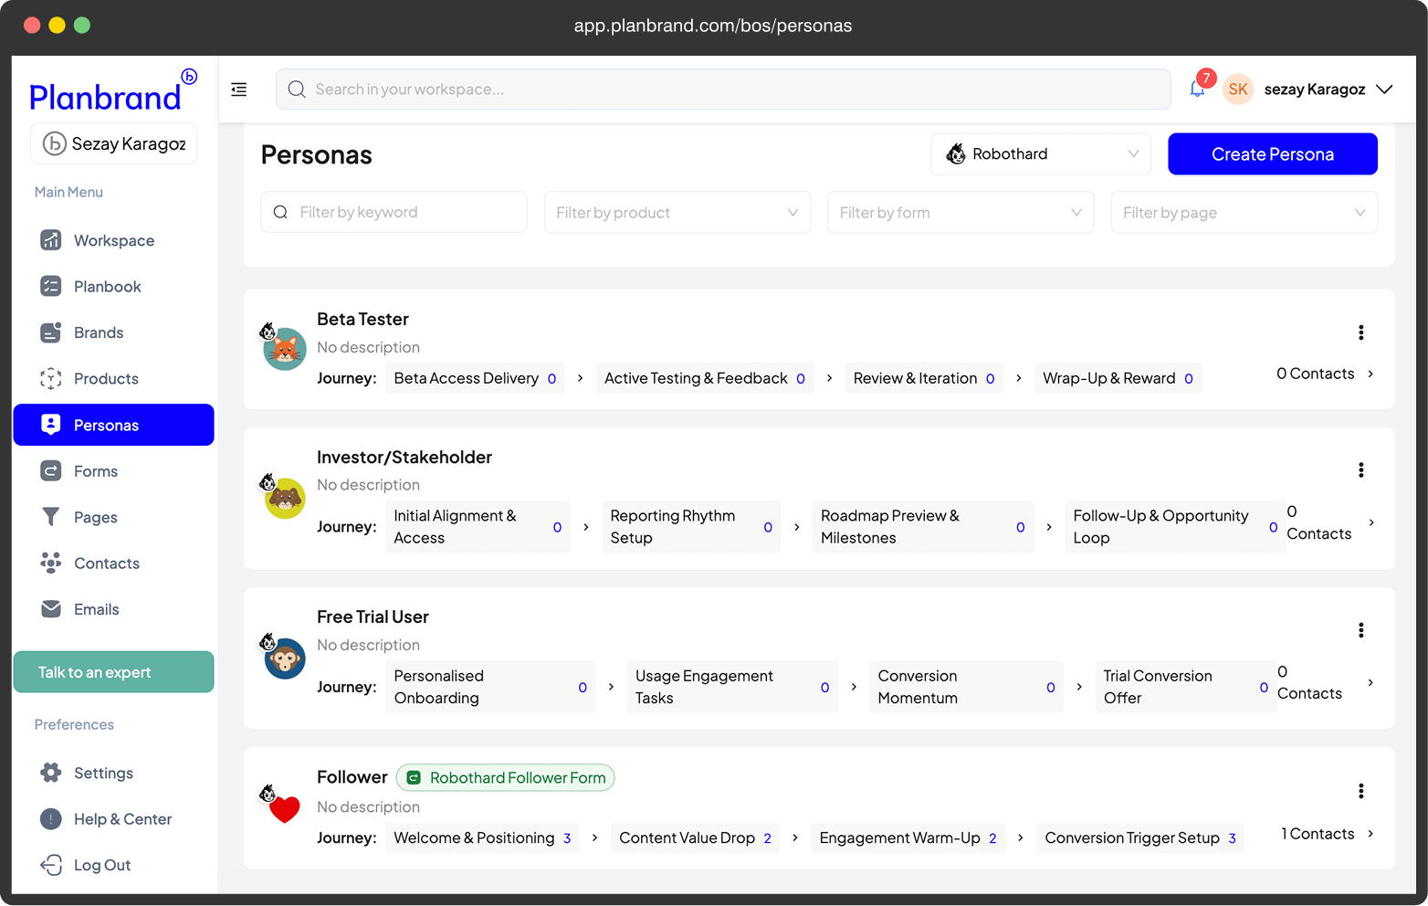1428x906 pixels.
Task: Open Settings in the Preferences section
Action: point(103,774)
